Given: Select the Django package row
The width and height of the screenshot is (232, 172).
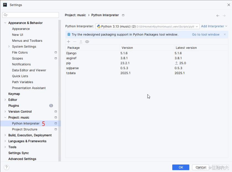Looking at the screenshot, I should (147, 53).
